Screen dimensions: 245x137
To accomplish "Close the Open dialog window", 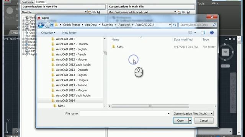I will (x=212, y=17).
